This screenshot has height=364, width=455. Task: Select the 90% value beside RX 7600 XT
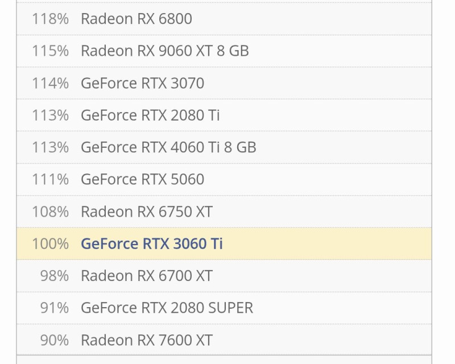point(54,340)
